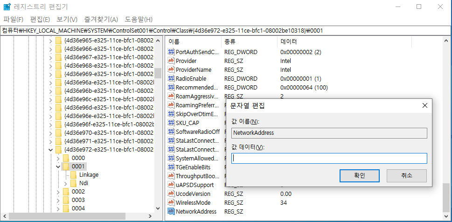Viewport: 452px width, 222px height.
Task: Collapse the 0001 subkey
Action: point(58,166)
